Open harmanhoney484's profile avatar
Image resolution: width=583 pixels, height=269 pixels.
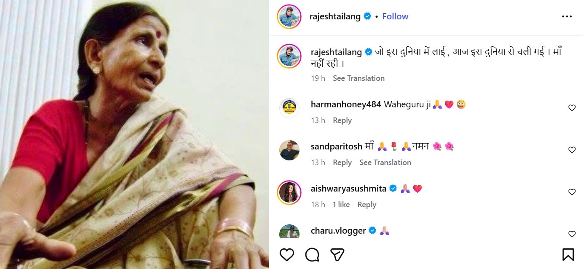click(289, 108)
